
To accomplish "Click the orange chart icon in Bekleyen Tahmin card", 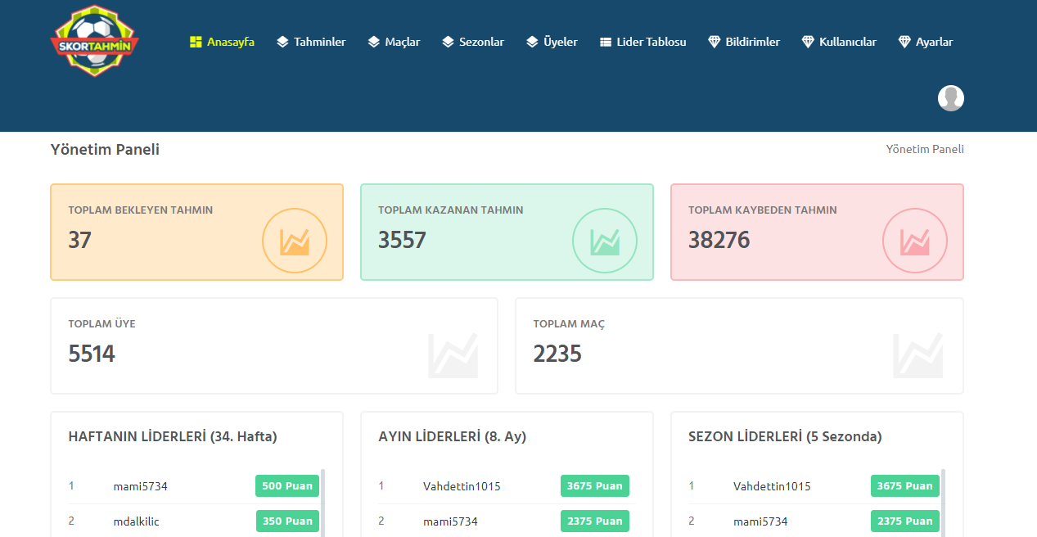I will [295, 241].
